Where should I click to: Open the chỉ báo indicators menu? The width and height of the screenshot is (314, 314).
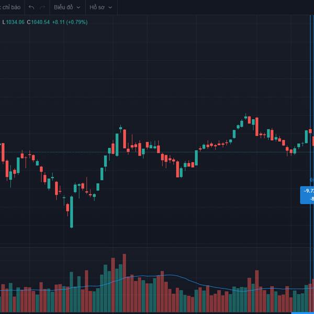click(10, 7)
